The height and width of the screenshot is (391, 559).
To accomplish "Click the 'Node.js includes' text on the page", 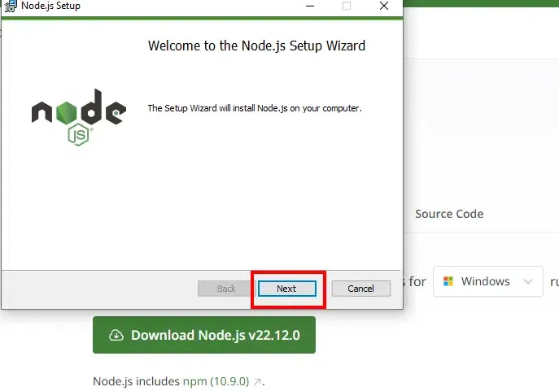I will tap(136, 381).
